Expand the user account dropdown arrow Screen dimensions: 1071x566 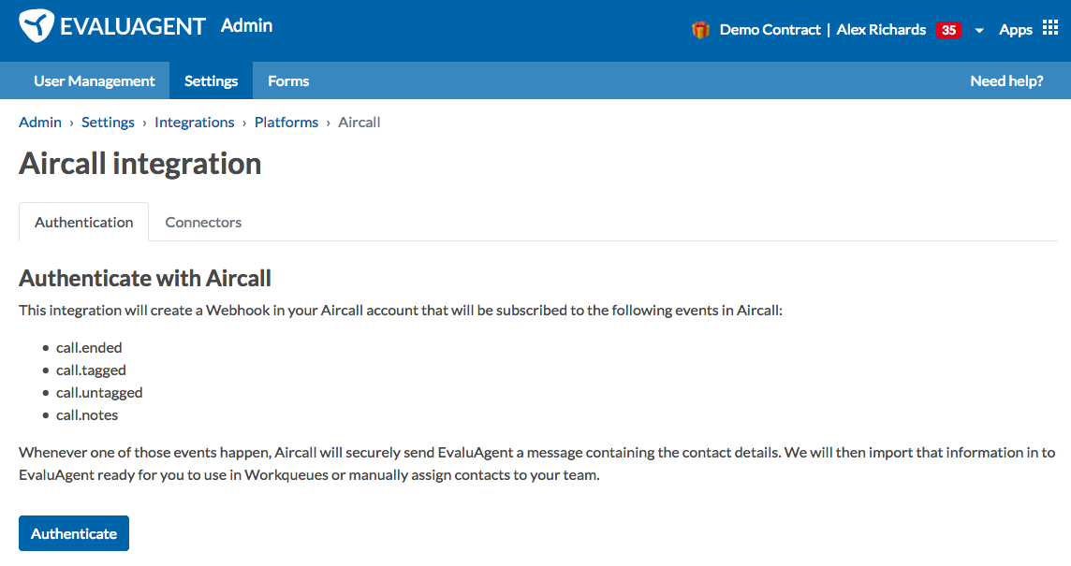(979, 31)
